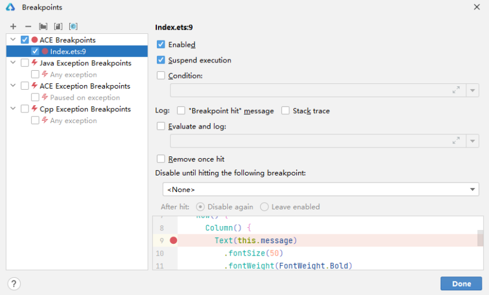Click the Help question mark icon
The height and width of the screenshot is (295, 489).
[14, 284]
